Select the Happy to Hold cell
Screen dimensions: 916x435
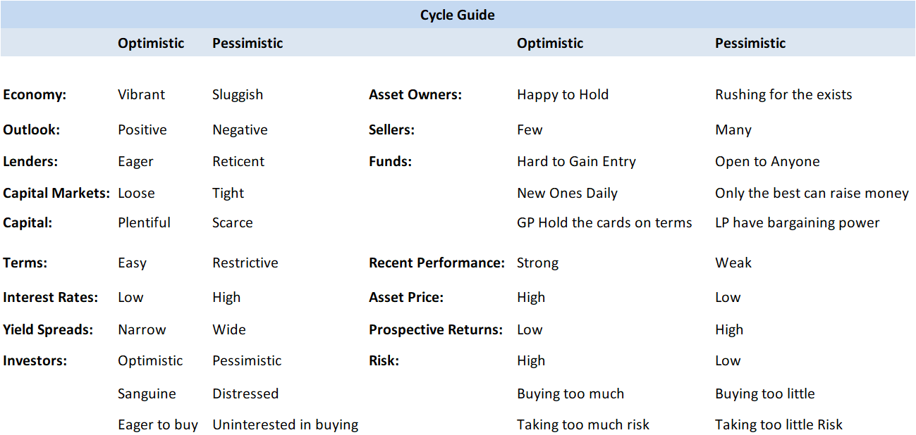pyautogui.click(x=563, y=95)
